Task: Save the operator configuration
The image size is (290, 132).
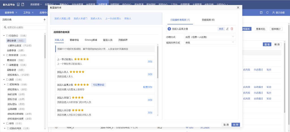Action: point(236,125)
